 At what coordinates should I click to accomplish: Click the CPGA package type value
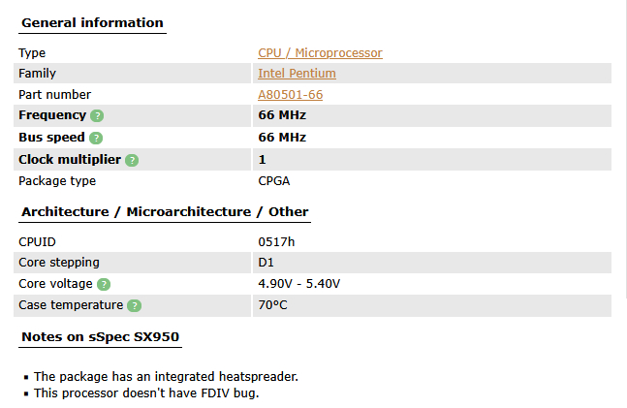pos(273,180)
